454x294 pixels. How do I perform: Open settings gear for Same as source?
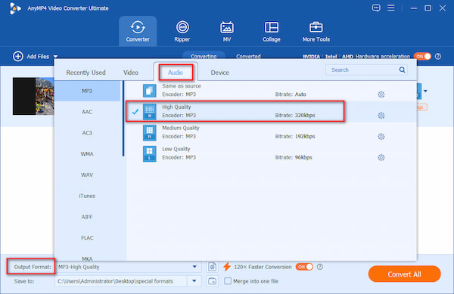point(381,94)
